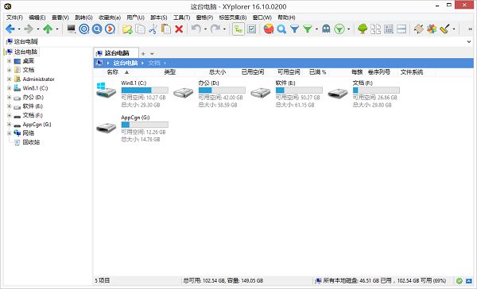Create a new folder
Viewport: 477px width, 289px height.
(127, 29)
